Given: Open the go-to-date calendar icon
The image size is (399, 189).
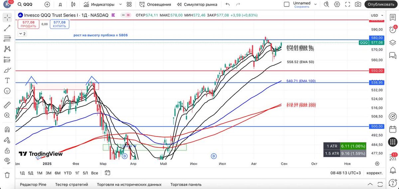Looking at the screenshot, I should pyautogui.click(x=107, y=173).
